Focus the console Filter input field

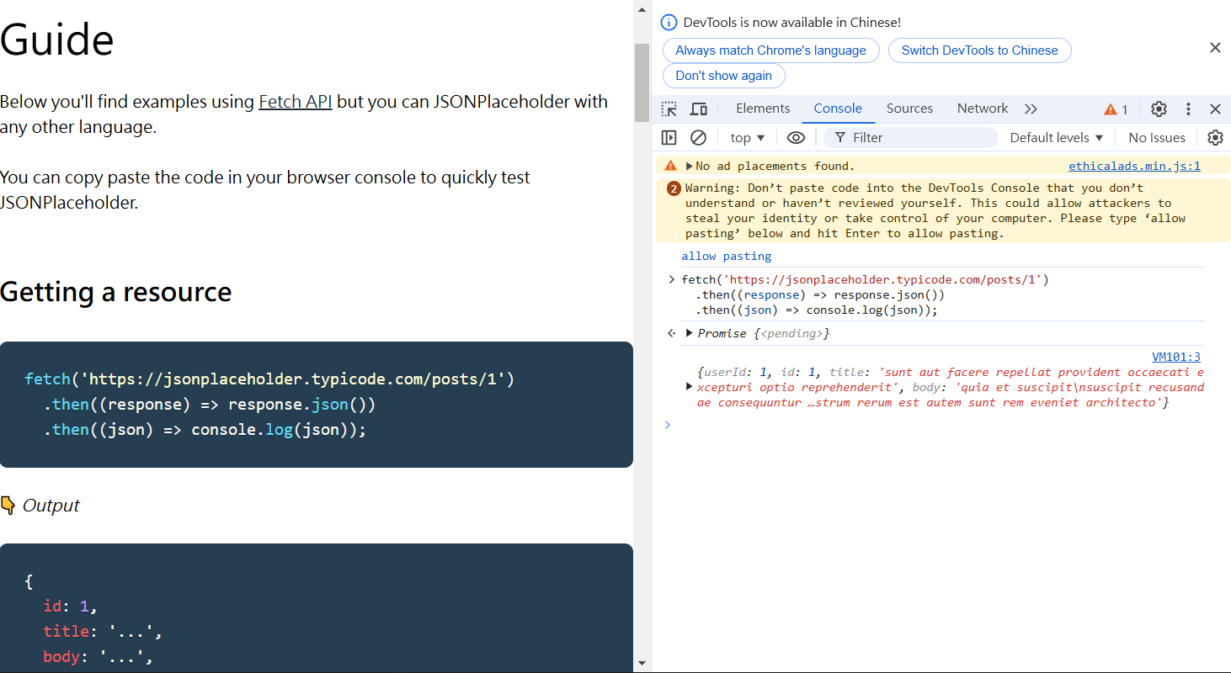(x=910, y=137)
